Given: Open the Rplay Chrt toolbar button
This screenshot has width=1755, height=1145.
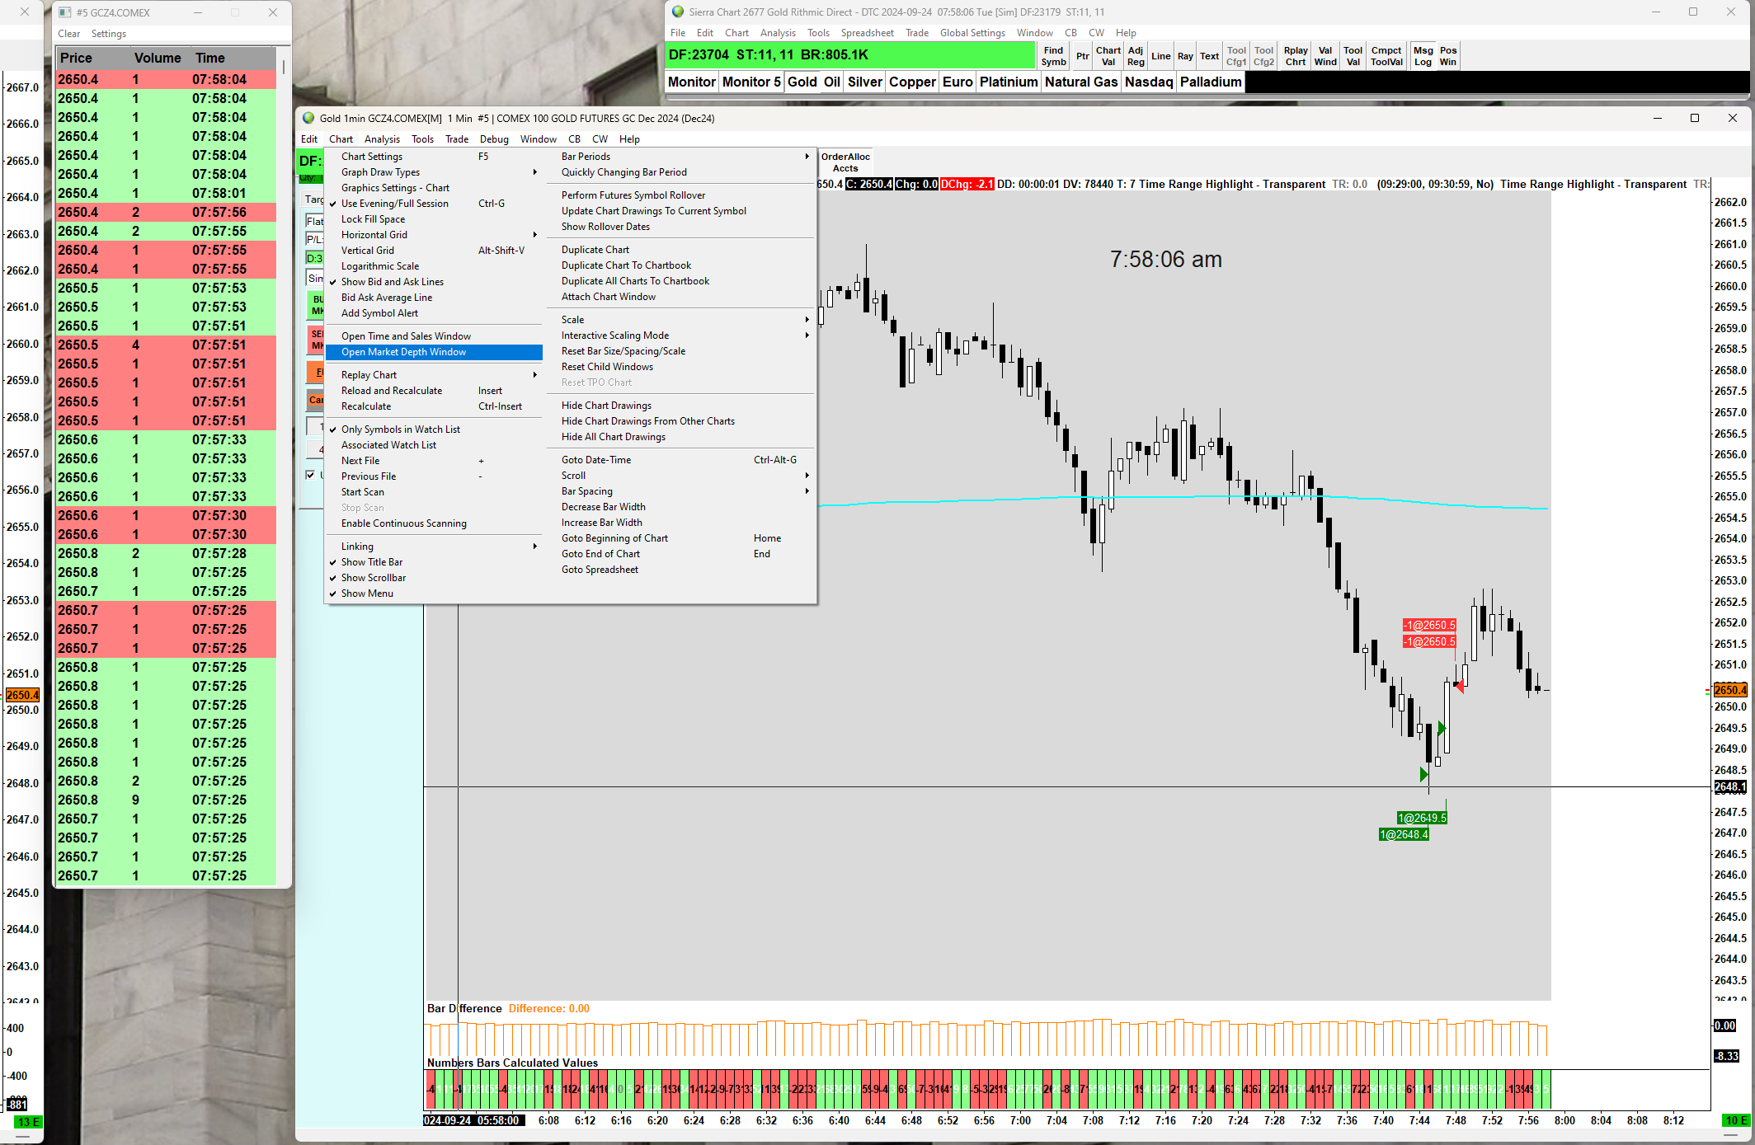Looking at the screenshot, I should point(1296,56).
